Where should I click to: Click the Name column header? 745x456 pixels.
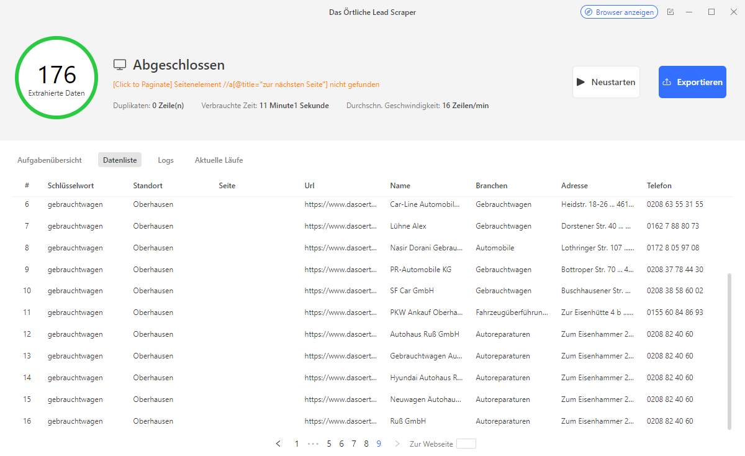point(400,186)
